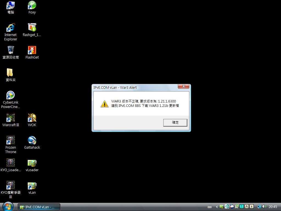The width and height of the screenshot is (281, 211).
Task: Select the Foxy desktop shortcut
Action: pyautogui.click(x=32, y=7)
